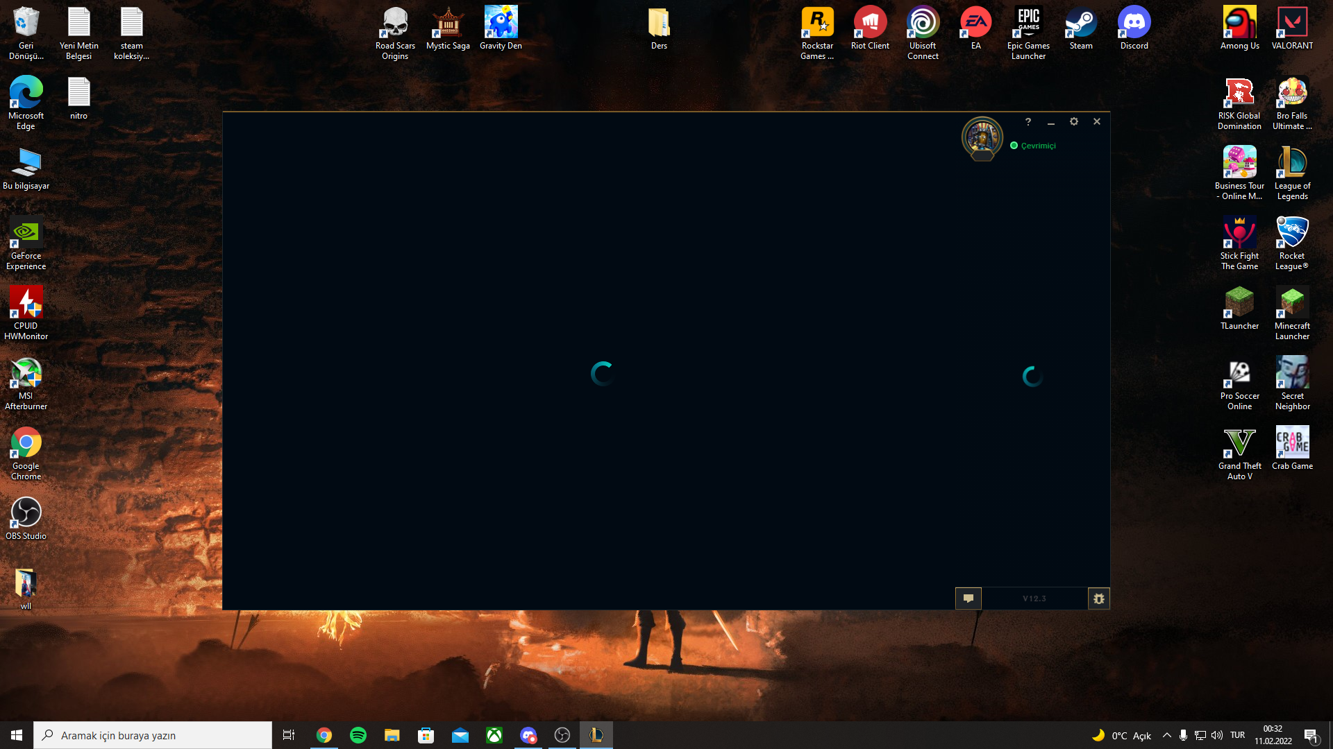Click the V12.3 version label
Screen dimensions: 1333x749
(1034, 599)
